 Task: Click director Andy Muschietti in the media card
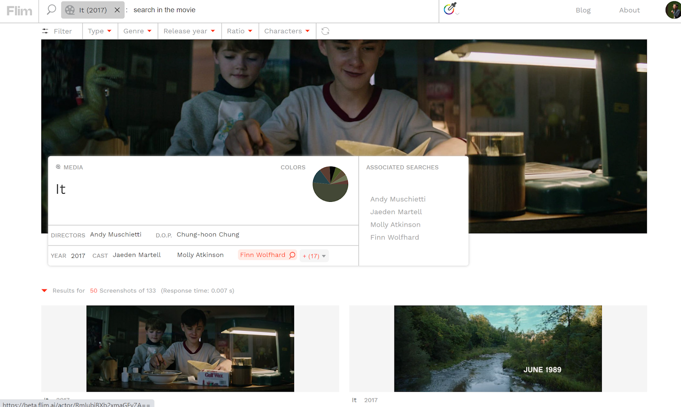click(x=116, y=235)
